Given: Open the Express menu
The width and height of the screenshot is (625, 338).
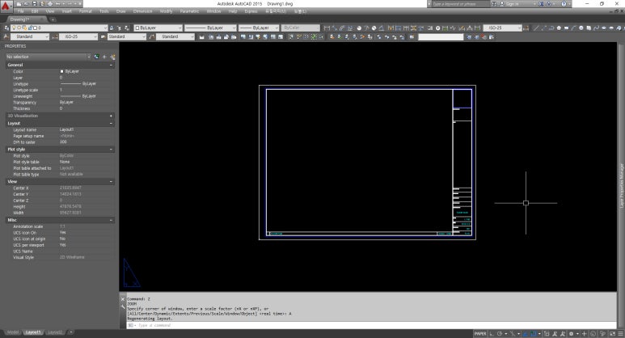Looking at the screenshot, I should click(251, 11).
